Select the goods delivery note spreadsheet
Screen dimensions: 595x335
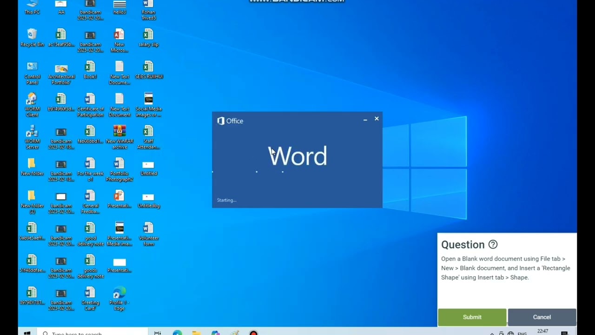[90, 267]
